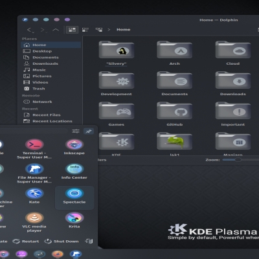The image size is (259, 259).
Task: Select the "Silvery" folder with penguin icon
Action: pos(117,50)
